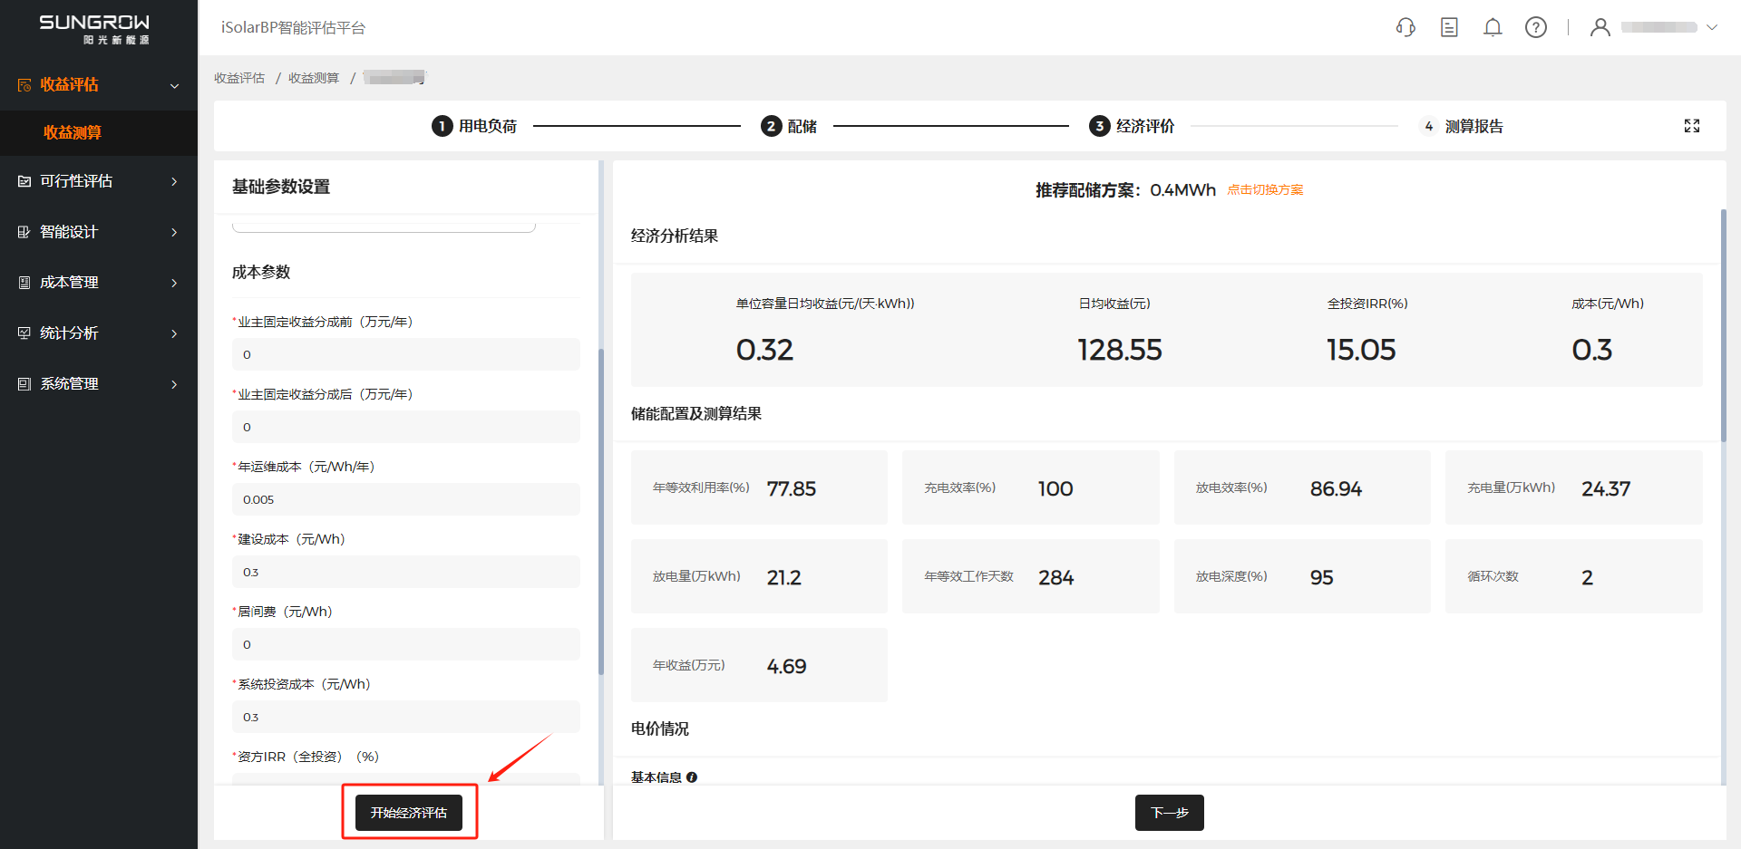Click the help question mark icon
The height and width of the screenshot is (849, 1741).
(1536, 27)
